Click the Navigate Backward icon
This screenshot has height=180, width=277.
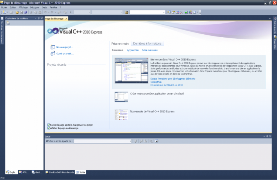59,12
